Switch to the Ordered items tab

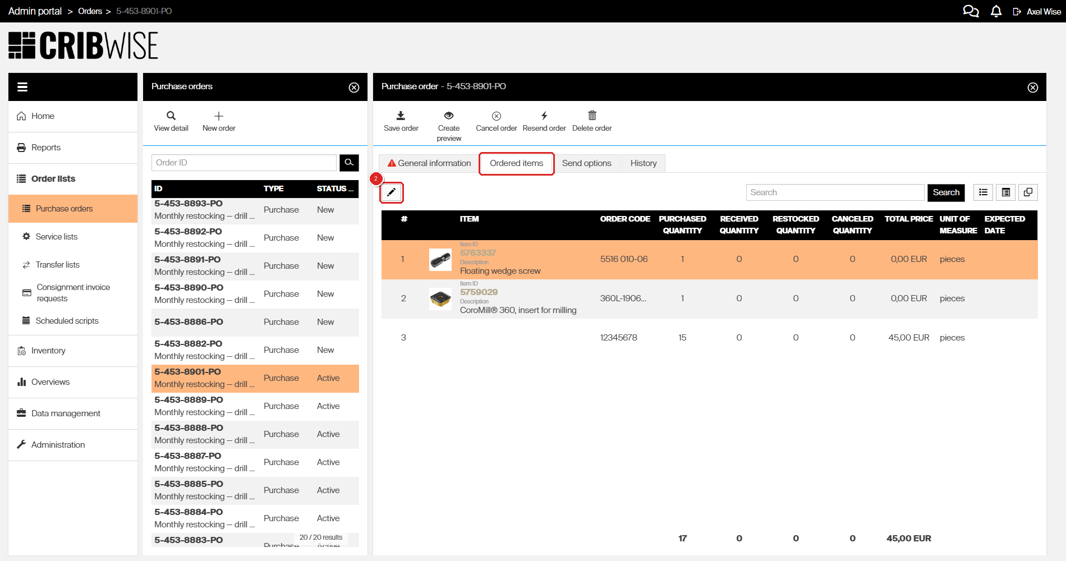516,163
